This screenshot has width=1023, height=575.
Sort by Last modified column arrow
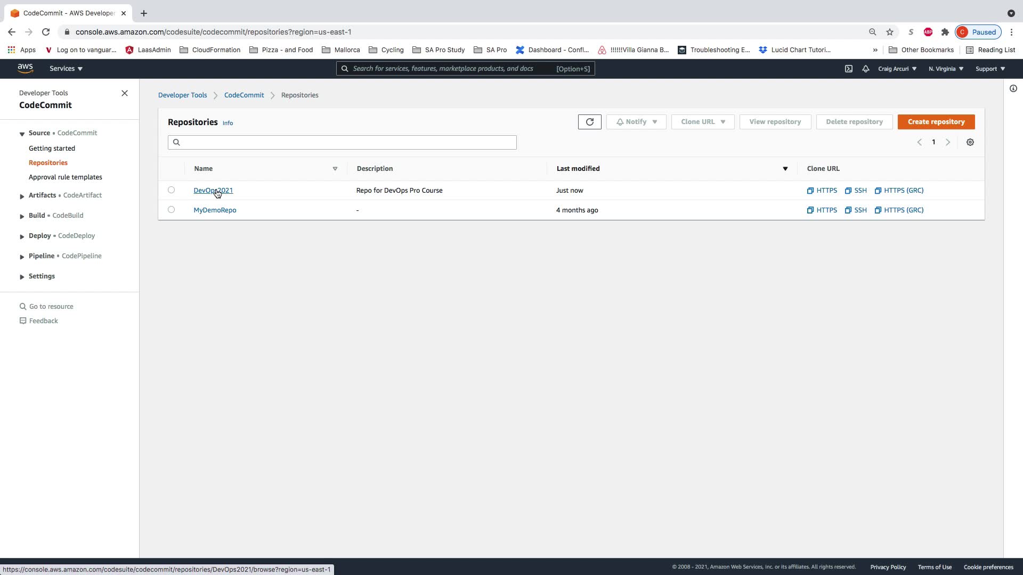[x=785, y=169]
